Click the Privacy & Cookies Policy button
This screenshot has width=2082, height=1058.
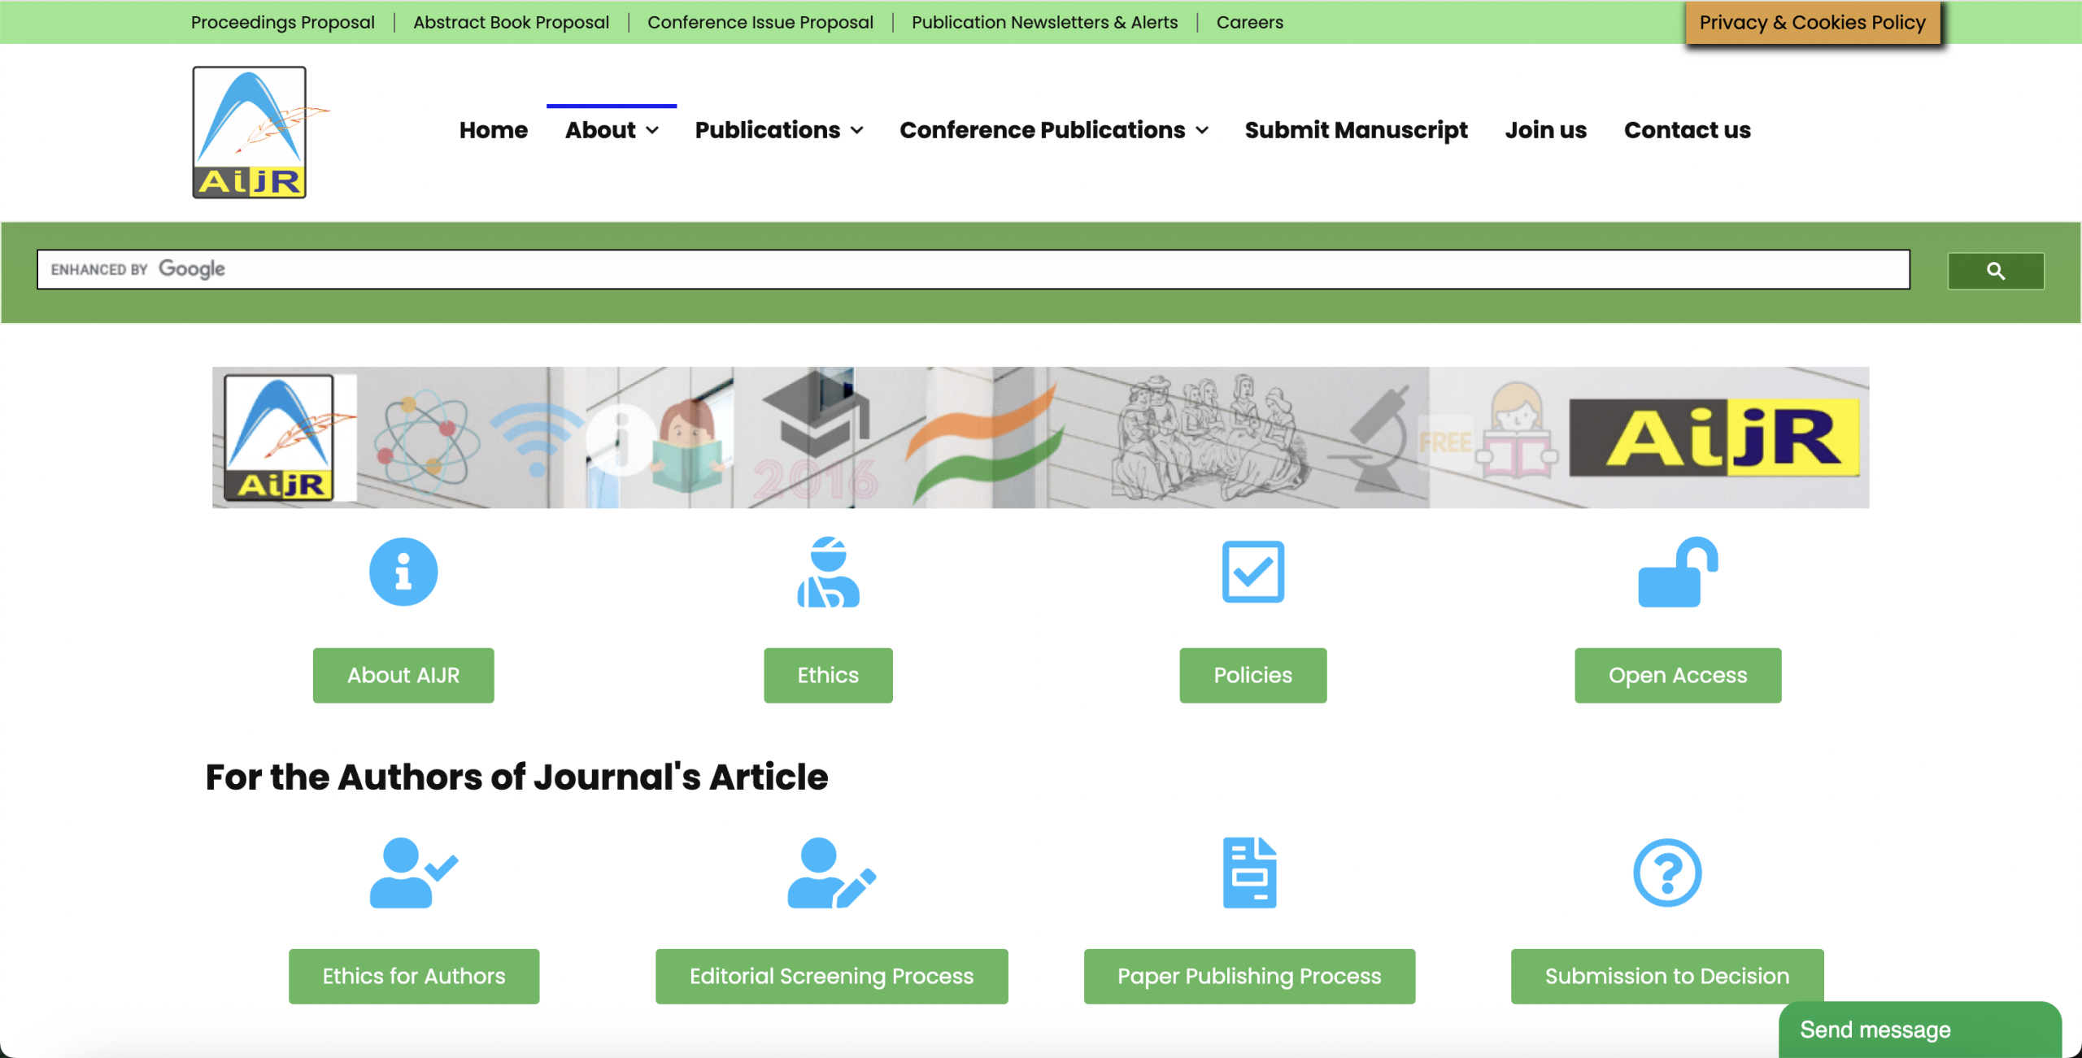[1812, 22]
